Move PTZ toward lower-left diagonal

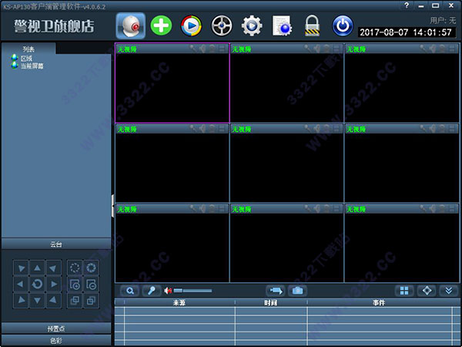(21, 301)
